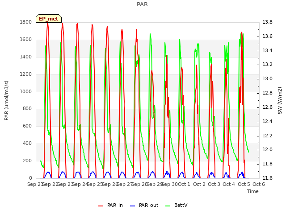This screenshot has width=286, height=214.
Task: Click the 13.8 right axis tick
Action: point(267,22)
